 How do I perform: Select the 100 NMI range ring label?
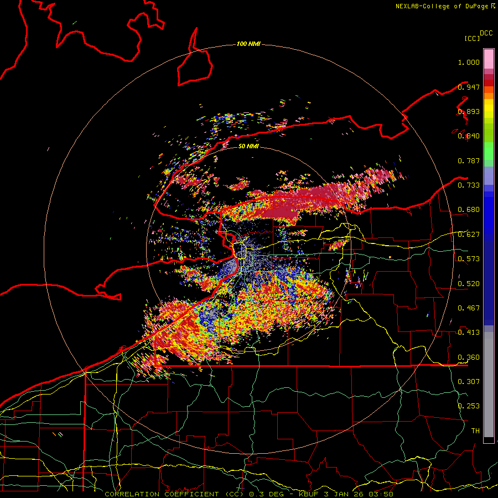coord(248,44)
